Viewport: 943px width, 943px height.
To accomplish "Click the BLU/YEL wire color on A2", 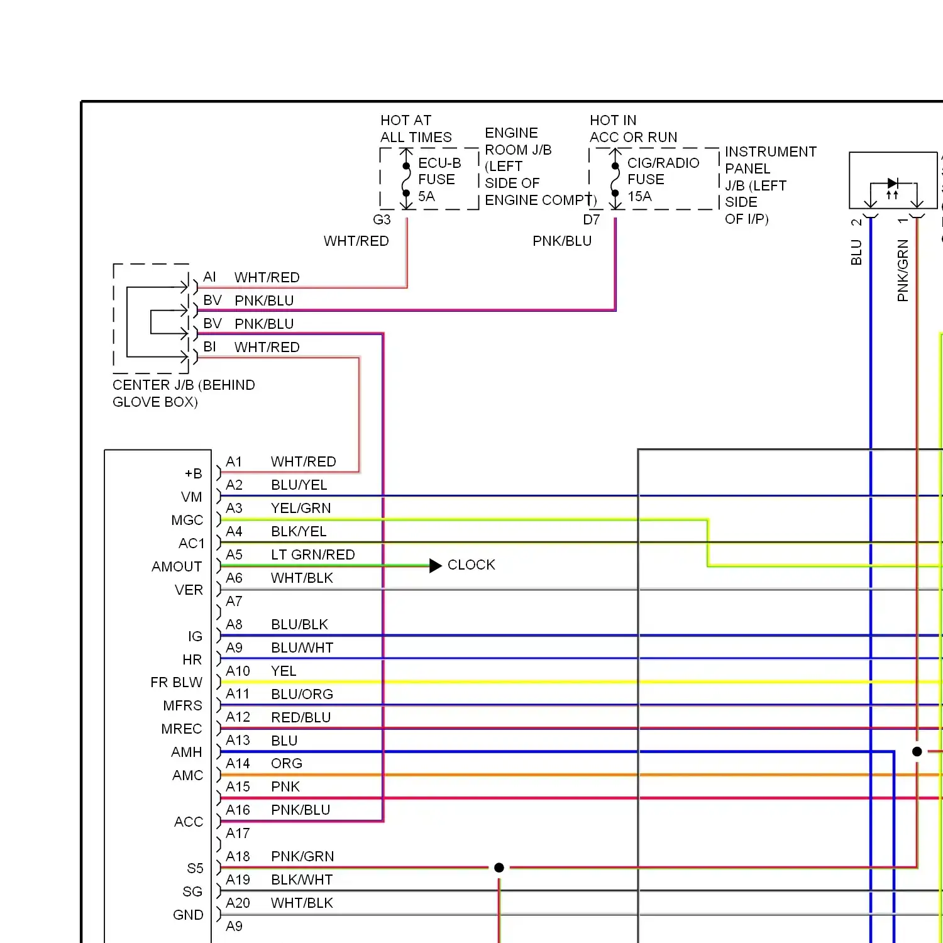I will coord(299,485).
